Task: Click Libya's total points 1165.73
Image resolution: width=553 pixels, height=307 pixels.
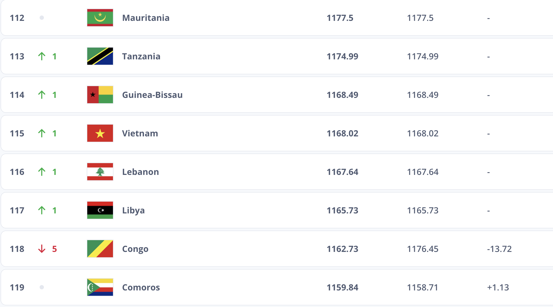Action: [342, 210]
